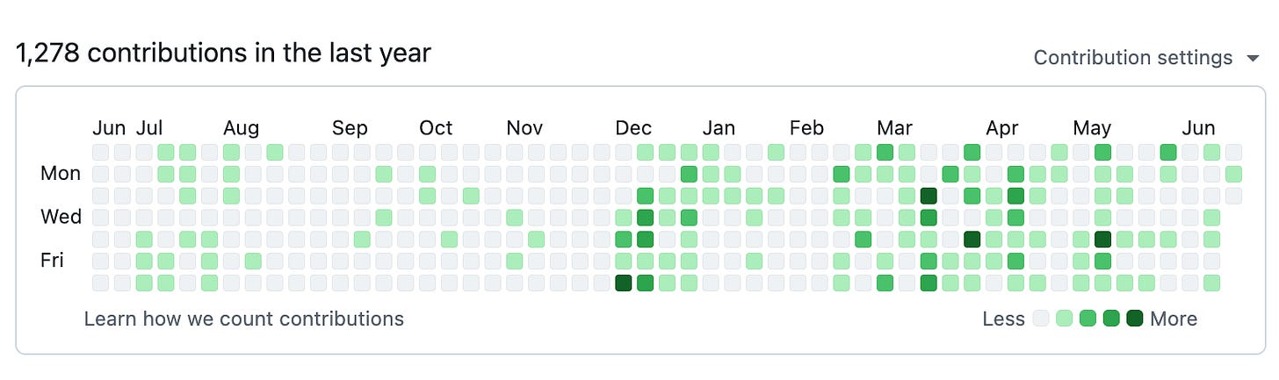Select the only green Thursday cell in October

pyautogui.click(x=449, y=239)
